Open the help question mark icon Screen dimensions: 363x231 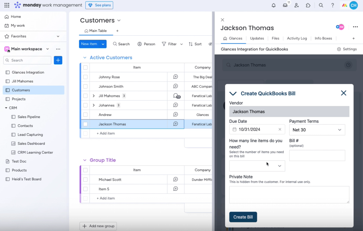pos(332,5)
